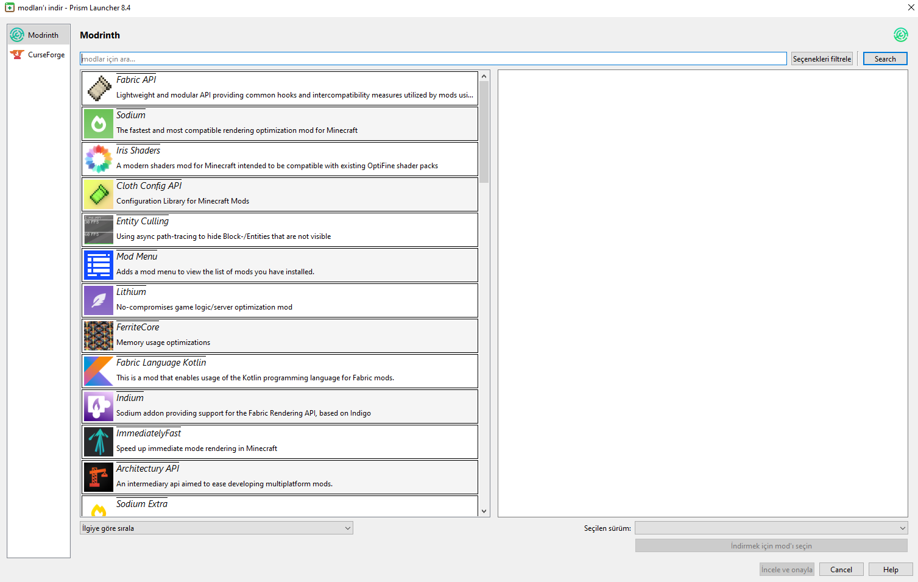This screenshot has height=582, width=918.
Task: Select the 'FerriteCore' mod title
Action: [x=138, y=327]
